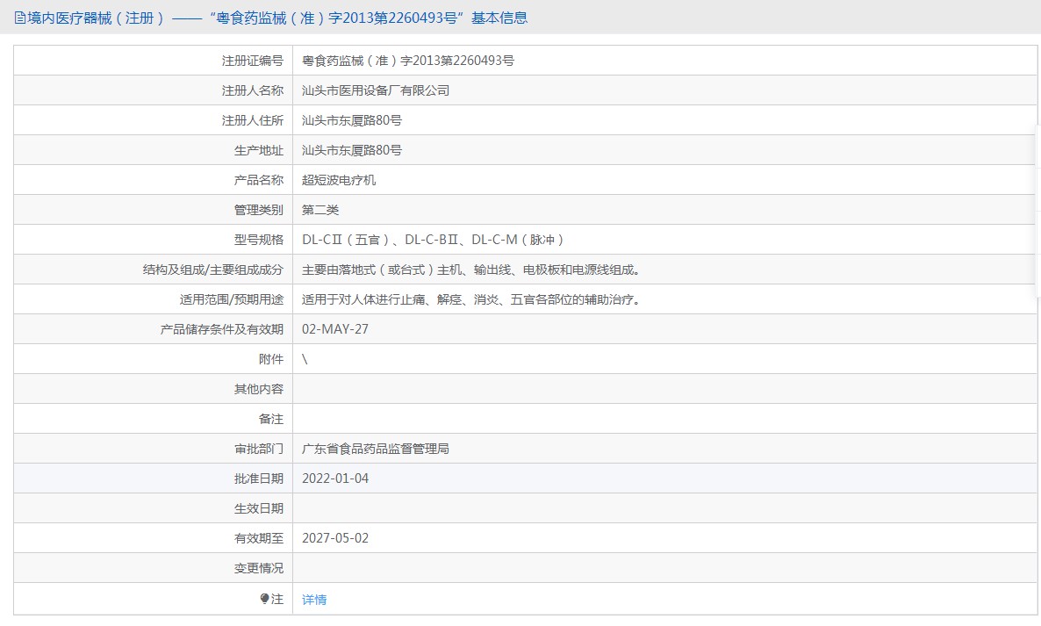This screenshot has height=626, width=1041.
Task: Click the storage validity value 02-MAY-27
Action: pos(335,329)
